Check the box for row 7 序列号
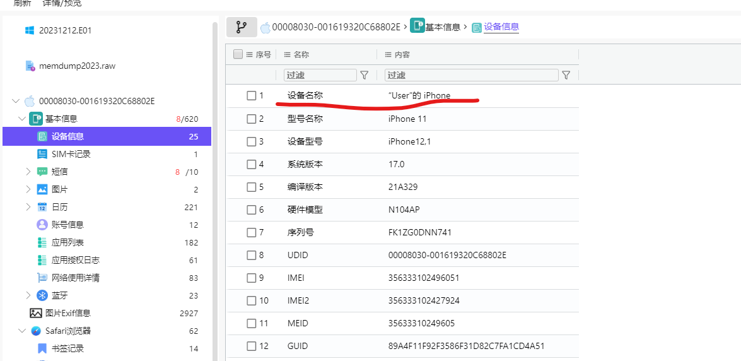The height and width of the screenshot is (361, 741). pos(251,232)
